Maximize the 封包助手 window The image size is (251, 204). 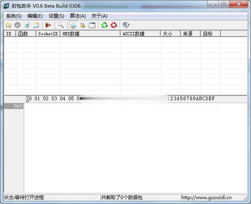tap(224, 4)
